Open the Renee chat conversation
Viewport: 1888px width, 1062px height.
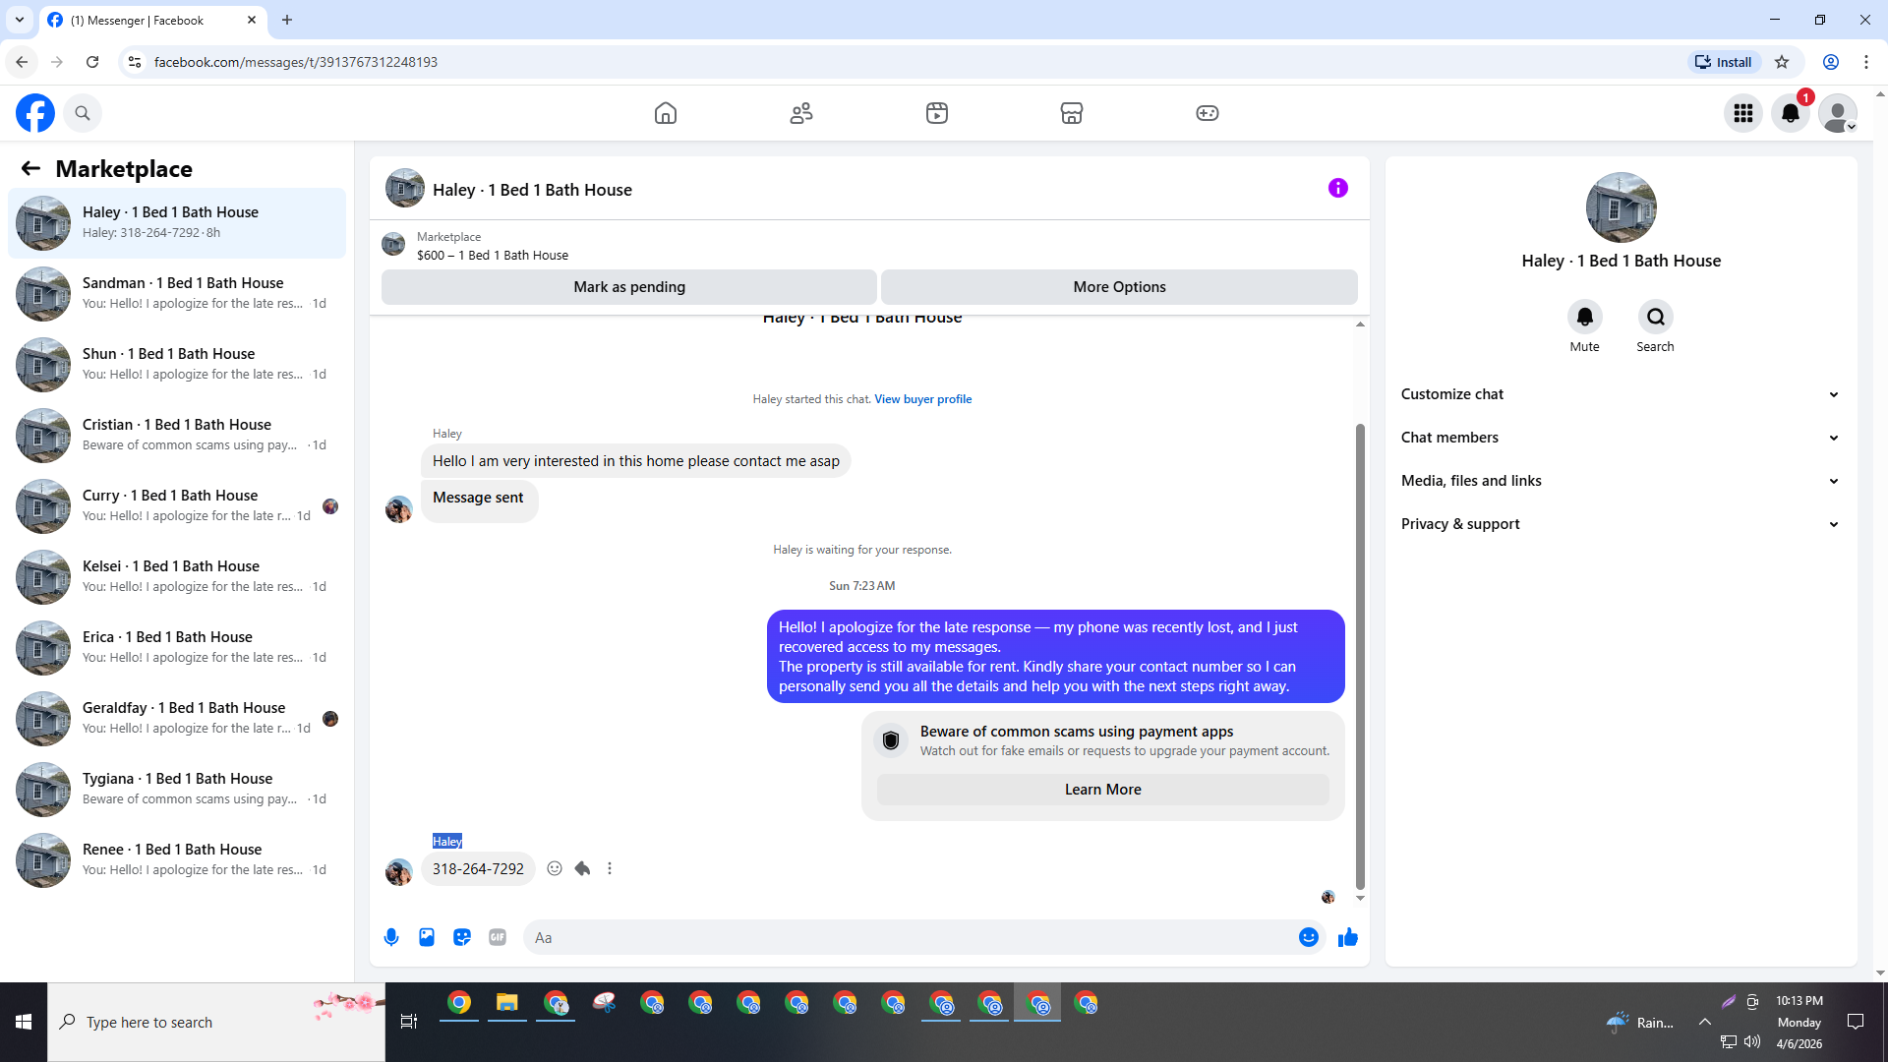(x=177, y=859)
